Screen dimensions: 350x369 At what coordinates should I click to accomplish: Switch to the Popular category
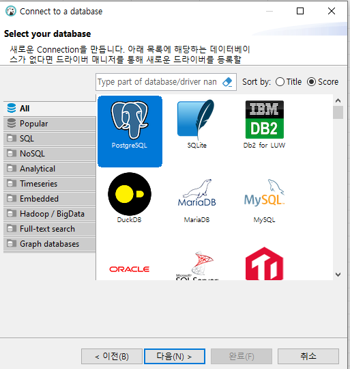pos(50,124)
